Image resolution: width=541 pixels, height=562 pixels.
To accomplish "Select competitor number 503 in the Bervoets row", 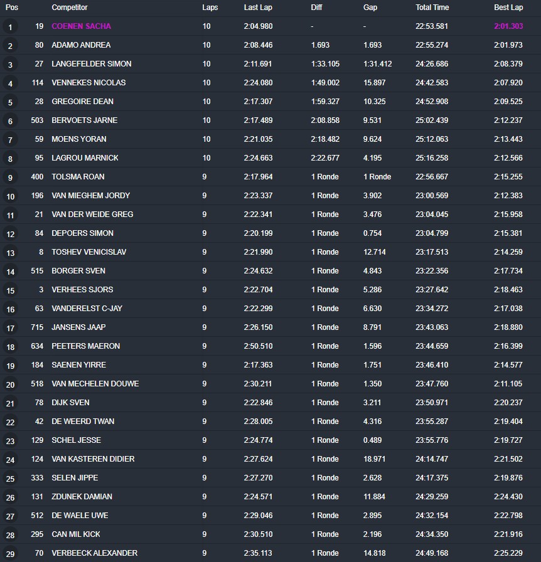I will (37, 120).
